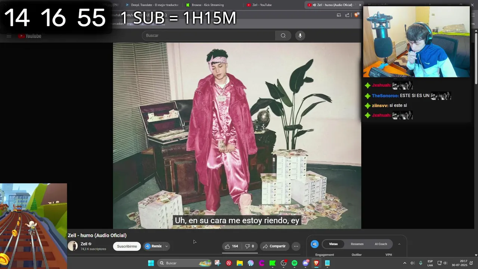478x269 pixels.
Task: Click the Outlier label
Action: (357, 255)
